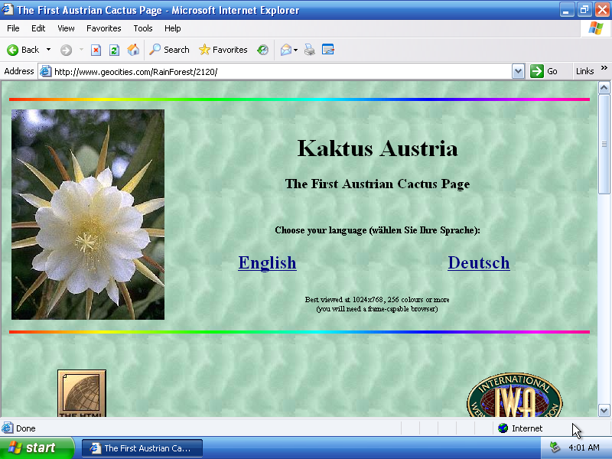Click the Edit page toolbar icon

coord(328,50)
